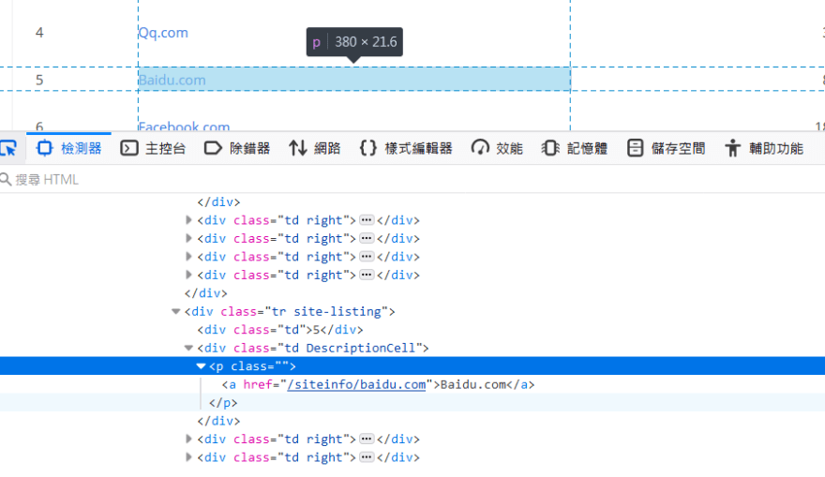Image resolution: width=825 pixels, height=477 pixels.
Task: Open the Accessibility (輔助功能) tab
Action: 764,148
